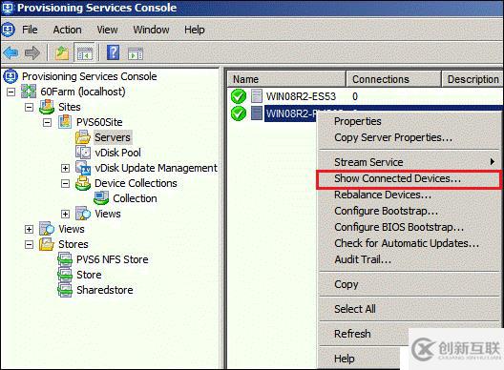The height and width of the screenshot is (370, 504).
Task: Click the Up one level folder icon
Action: coord(62,52)
